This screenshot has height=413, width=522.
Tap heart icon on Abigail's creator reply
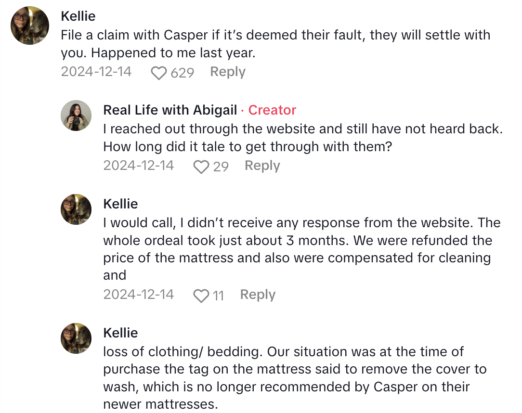tap(200, 167)
